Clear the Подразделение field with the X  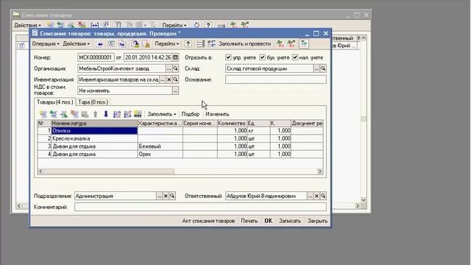166,196
